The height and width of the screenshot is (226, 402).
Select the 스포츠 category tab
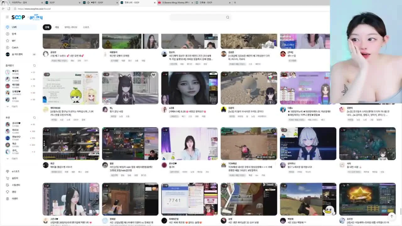[86, 27]
